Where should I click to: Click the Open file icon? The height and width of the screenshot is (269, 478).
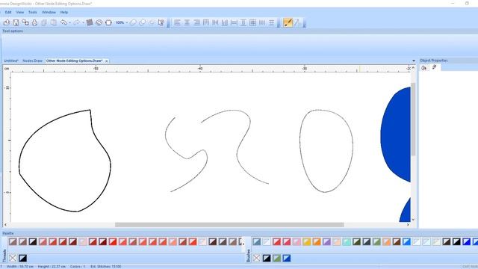click(x=7, y=22)
